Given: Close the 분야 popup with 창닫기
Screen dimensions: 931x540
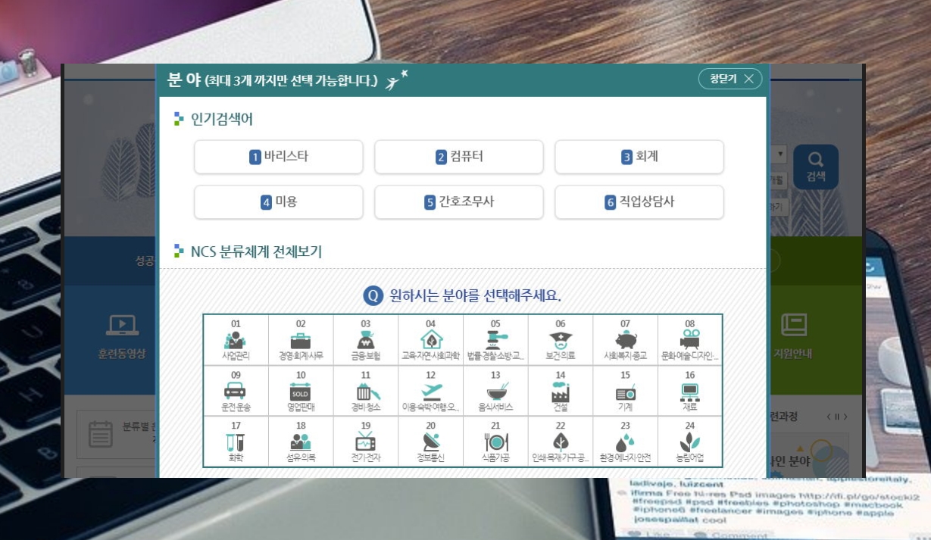Looking at the screenshot, I should (x=730, y=79).
